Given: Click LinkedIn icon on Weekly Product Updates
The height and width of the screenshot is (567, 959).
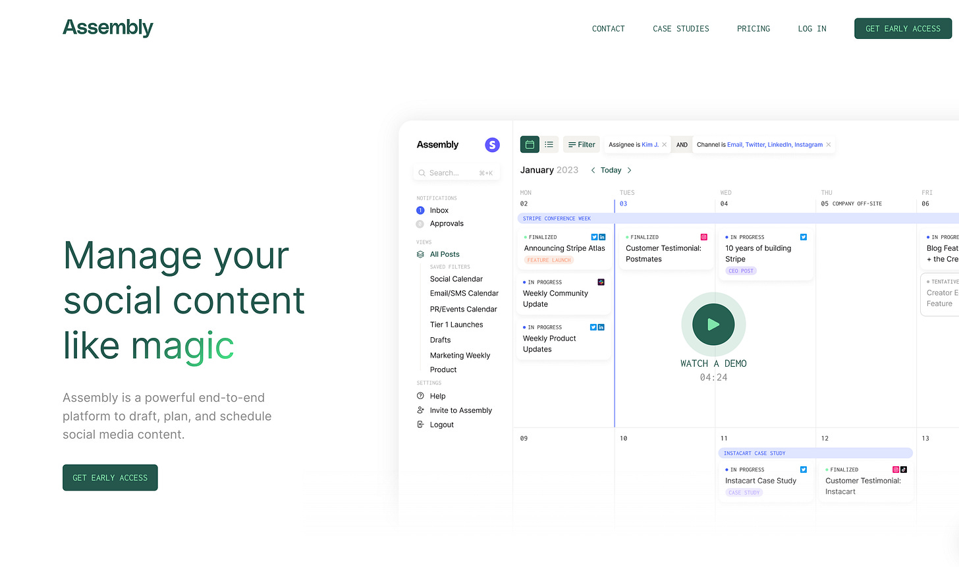Looking at the screenshot, I should coord(601,327).
